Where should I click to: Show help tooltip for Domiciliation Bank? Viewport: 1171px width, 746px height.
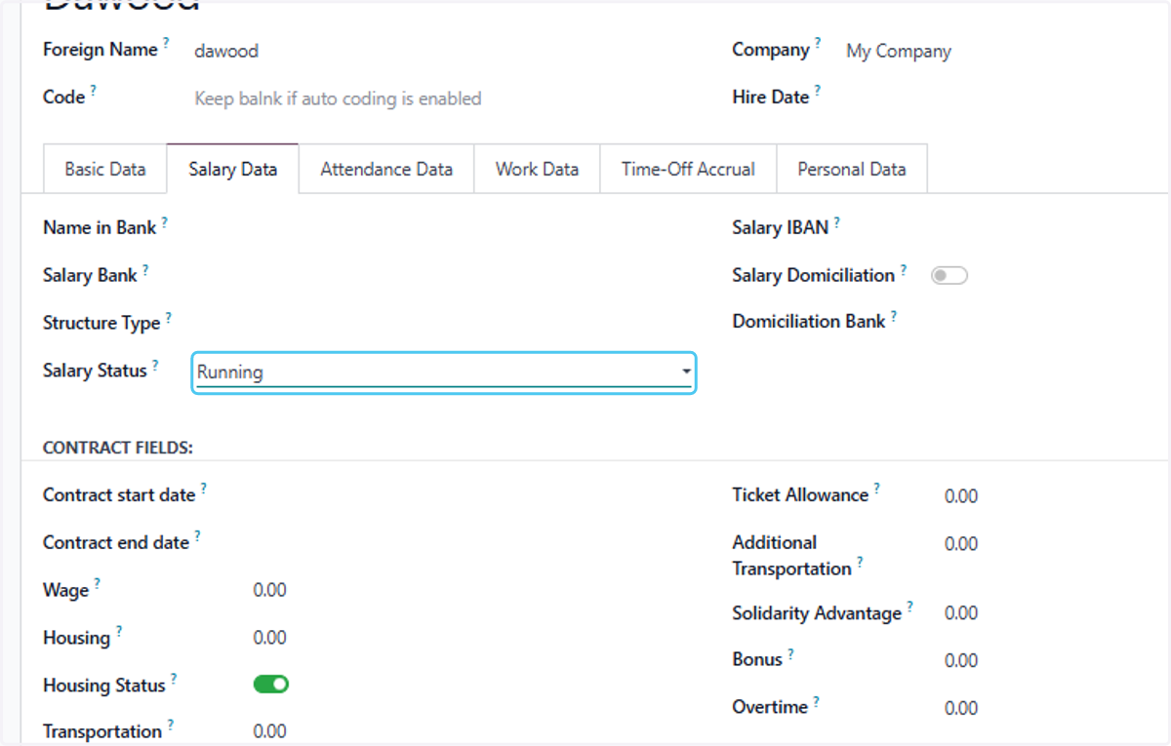[x=893, y=315]
